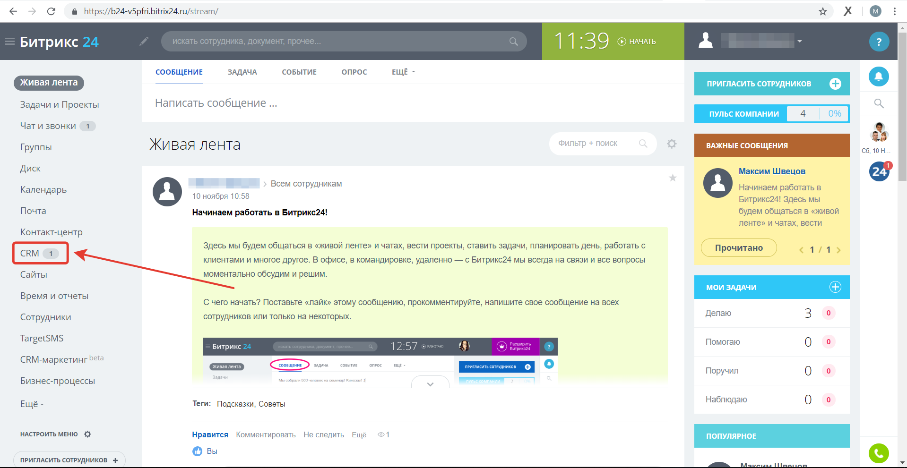907x468 pixels.
Task: Open Задачи и Проекты menu item
Action: click(x=60, y=104)
